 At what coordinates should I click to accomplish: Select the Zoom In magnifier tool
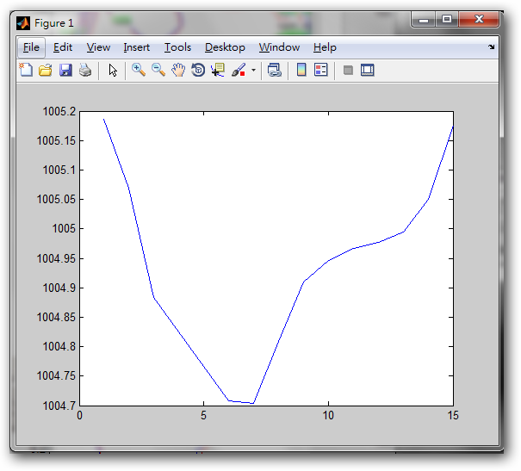point(138,71)
